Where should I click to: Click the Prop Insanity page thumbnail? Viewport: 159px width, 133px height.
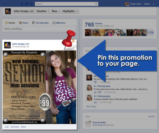88,124
